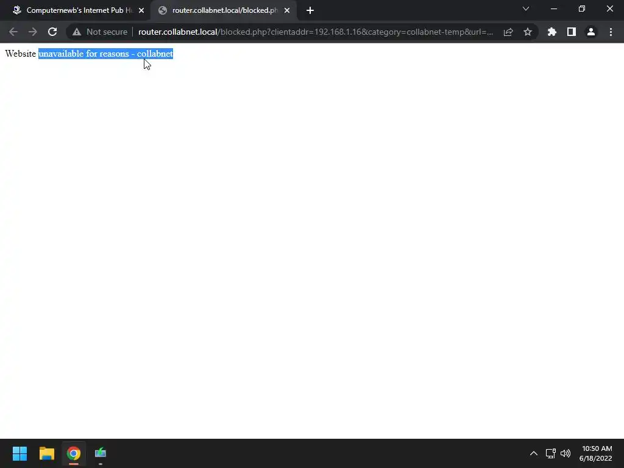Close the router.collabnet.local tab
This screenshot has width=624, height=468.
287,10
